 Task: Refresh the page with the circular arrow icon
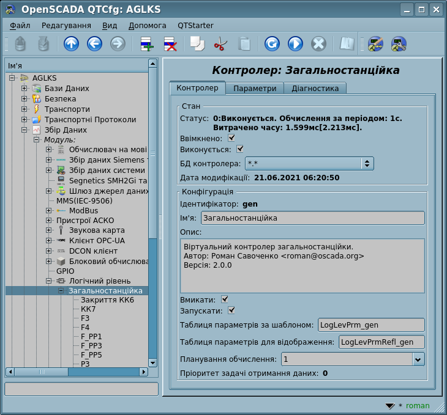(x=272, y=44)
